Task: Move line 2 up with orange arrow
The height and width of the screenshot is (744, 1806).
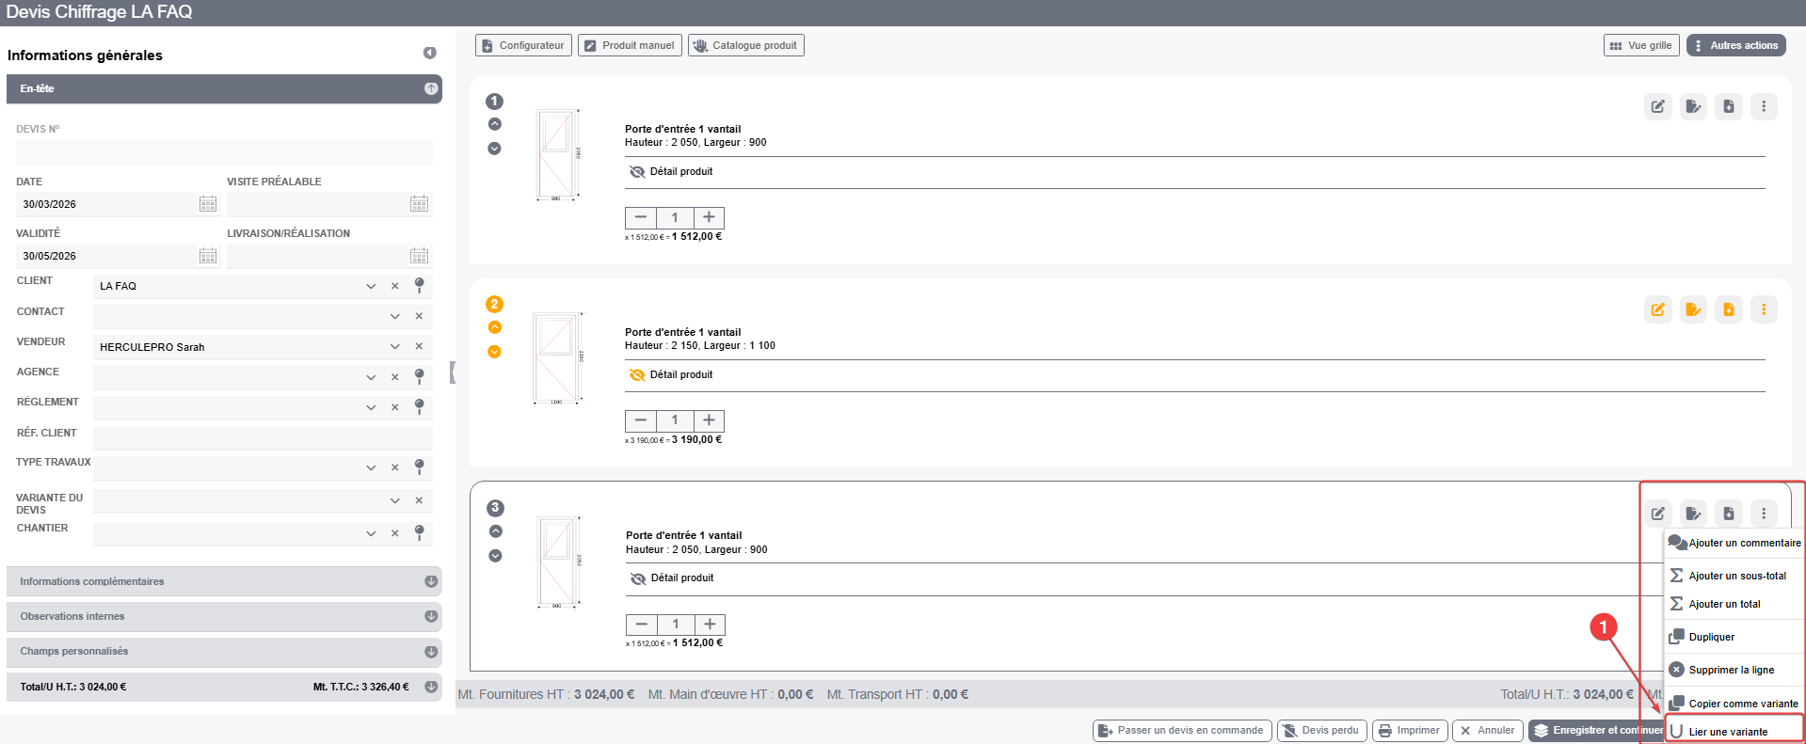Action: click(494, 327)
